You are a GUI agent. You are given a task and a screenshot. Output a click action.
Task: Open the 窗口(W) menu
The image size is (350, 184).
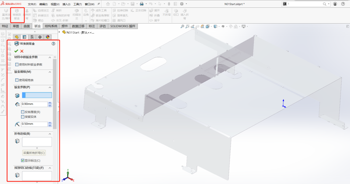coord(89,4)
